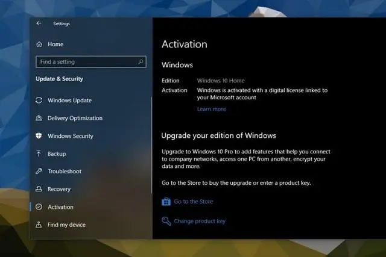This screenshot has width=386, height=257.
Task: Click the Backup upward arrow icon
Action: click(x=39, y=153)
